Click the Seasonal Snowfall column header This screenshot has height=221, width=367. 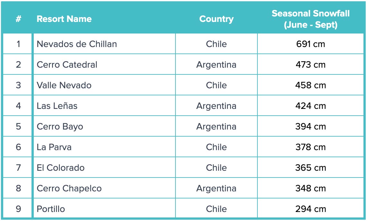tap(310, 19)
